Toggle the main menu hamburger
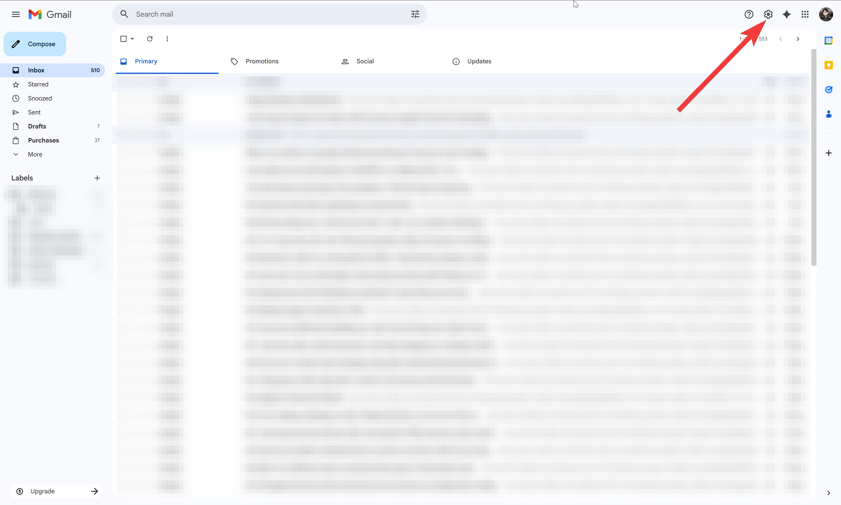 pos(16,14)
